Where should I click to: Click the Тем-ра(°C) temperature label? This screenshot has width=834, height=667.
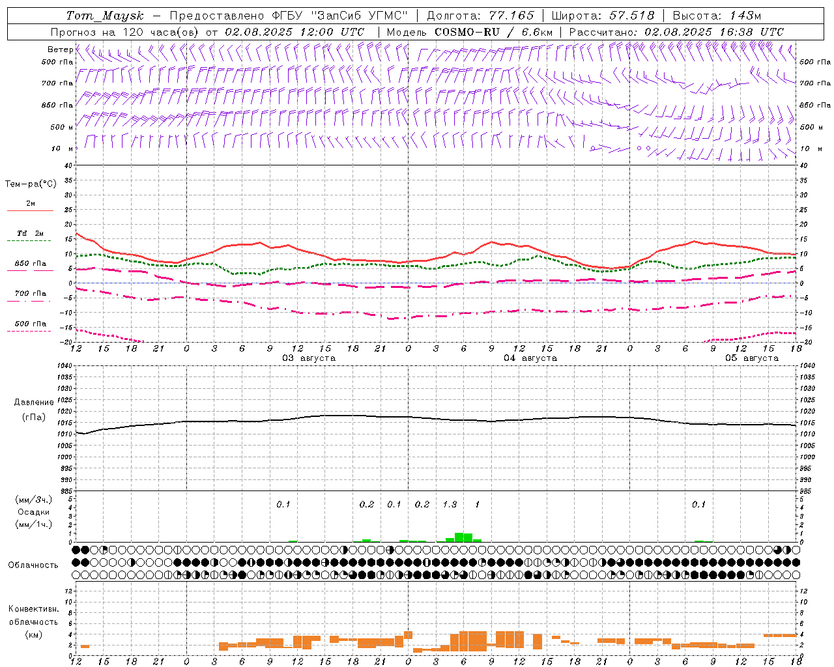point(31,184)
